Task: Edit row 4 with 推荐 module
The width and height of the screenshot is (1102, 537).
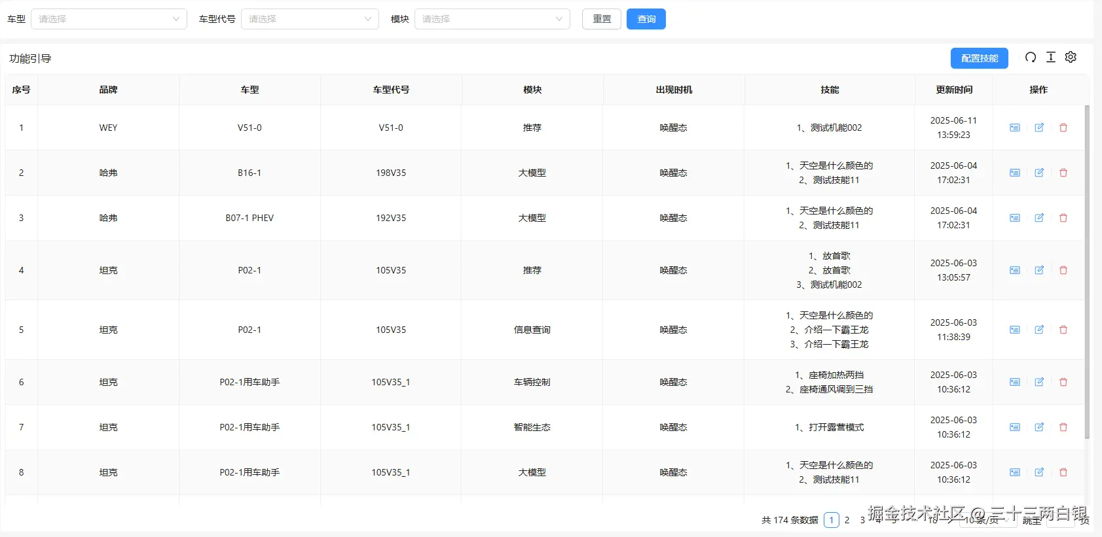Action: pyautogui.click(x=1039, y=270)
